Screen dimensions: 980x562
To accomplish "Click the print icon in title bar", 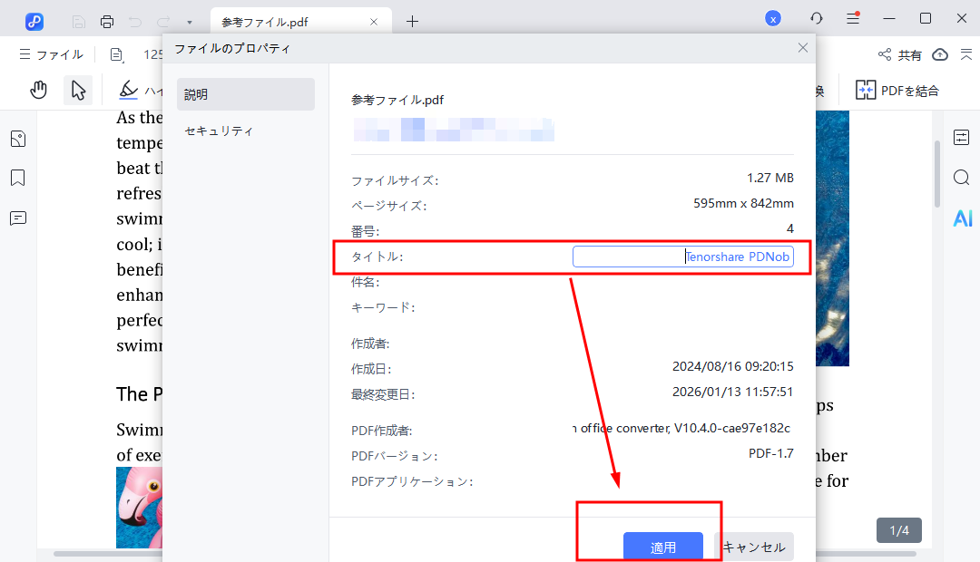I will pos(107,21).
